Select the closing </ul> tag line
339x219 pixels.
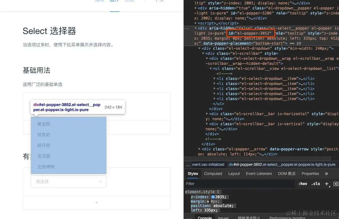[218, 104]
